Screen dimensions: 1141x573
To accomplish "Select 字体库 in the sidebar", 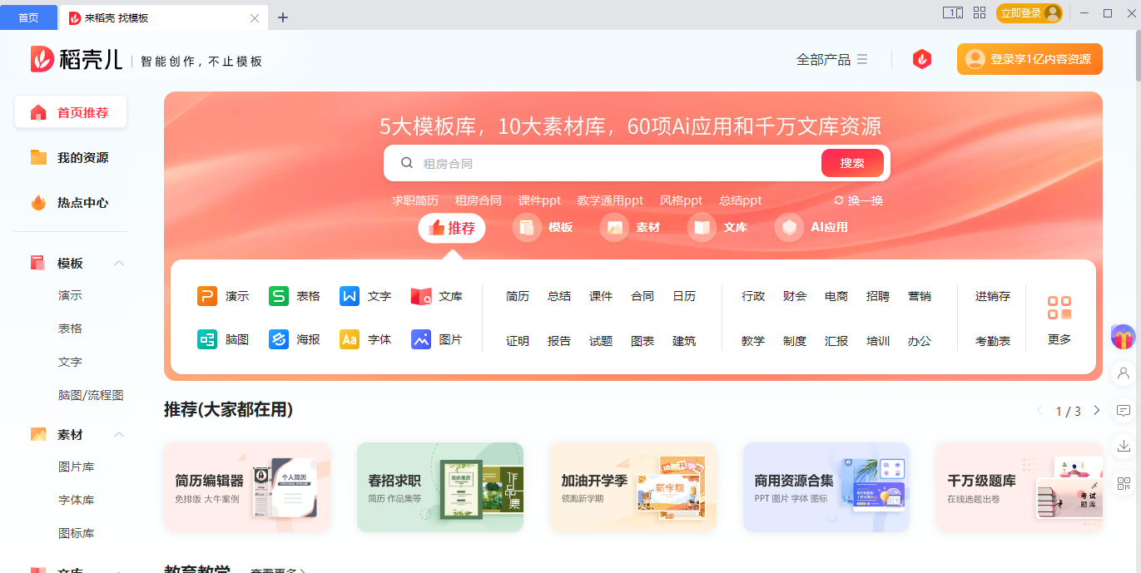I will [x=76, y=500].
